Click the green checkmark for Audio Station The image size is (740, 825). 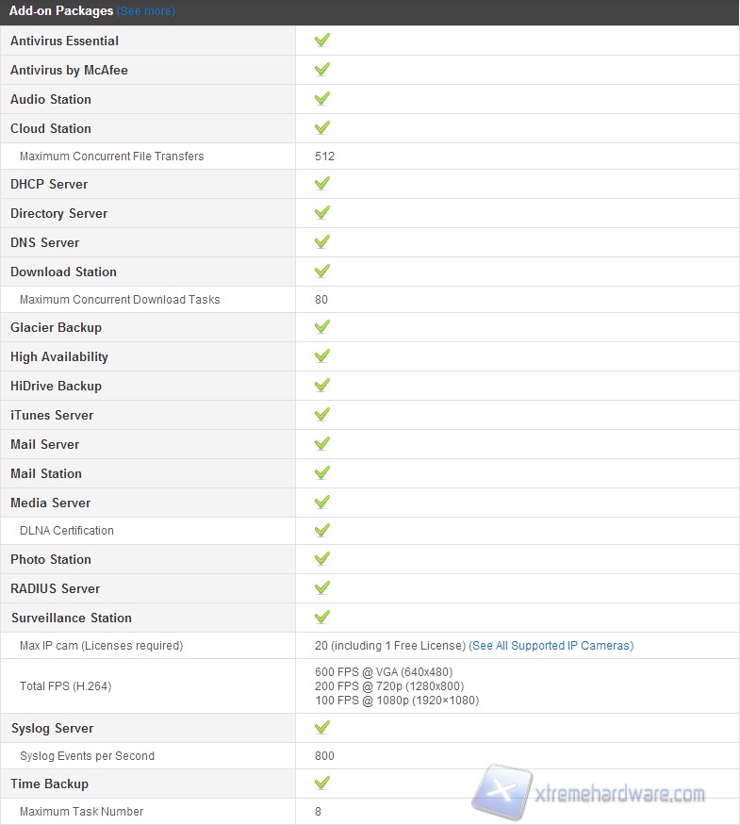[322, 99]
